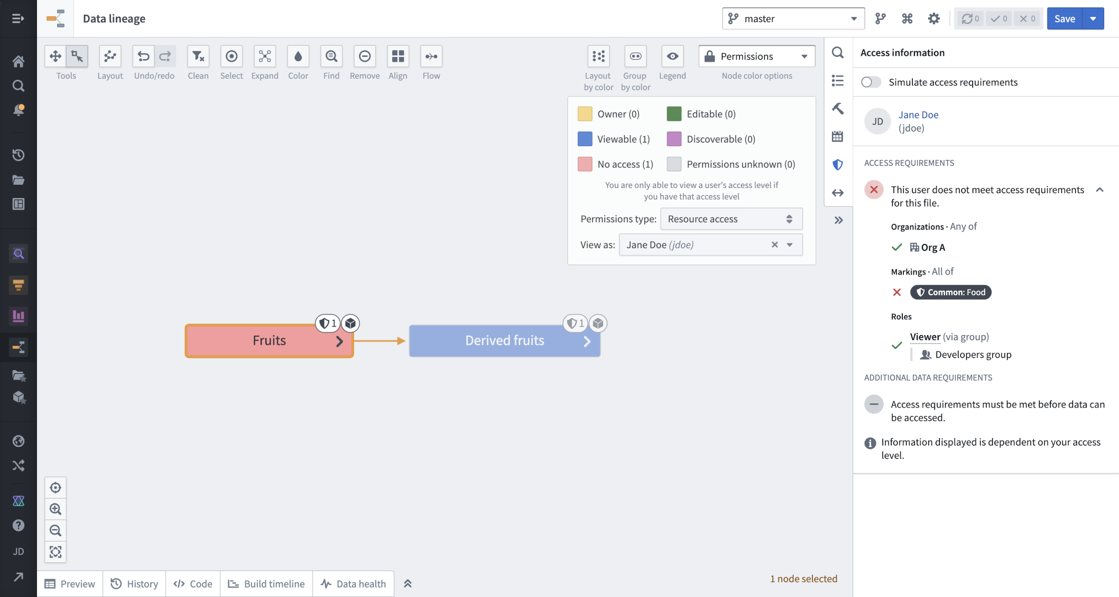This screenshot has height=597, width=1119.
Task: Click the No access pink swatch
Action: tap(585, 164)
